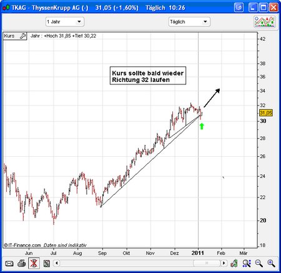Click the scrollbar right arrow
Image resolution: width=281 pixels, height=273 pixels.
[x=224, y=263]
